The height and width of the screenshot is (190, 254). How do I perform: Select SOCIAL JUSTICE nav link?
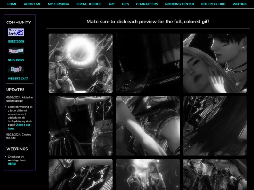pyautogui.click(x=89, y=4)
